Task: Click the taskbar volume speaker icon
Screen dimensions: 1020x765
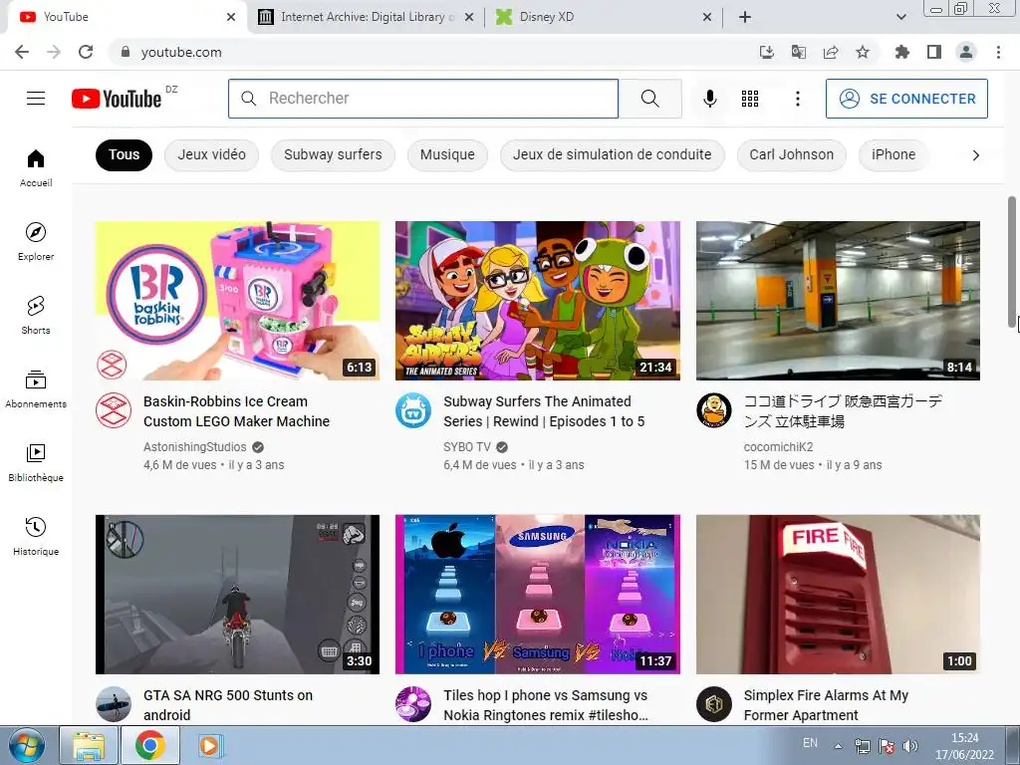Action: click(910, 746)
